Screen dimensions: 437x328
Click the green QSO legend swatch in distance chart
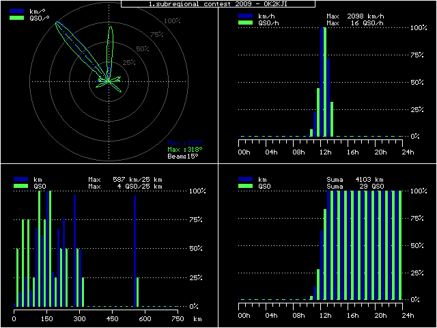tap(21, 186)
